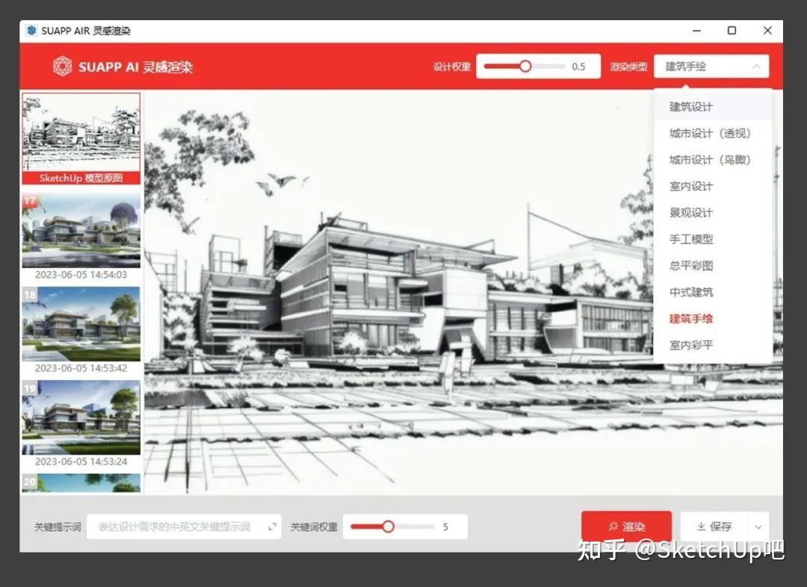Select 室内设计 render type
This screenshot has height=587, width=807.
click(x=713, y=186)
